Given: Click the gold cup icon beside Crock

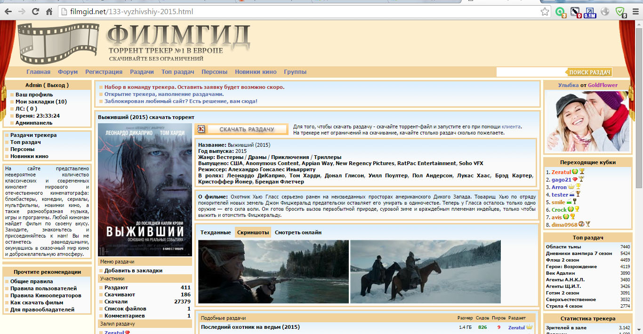Looking at the screenshot, I should point(577,209).
